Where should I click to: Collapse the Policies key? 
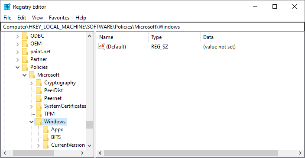coord(17,67)
